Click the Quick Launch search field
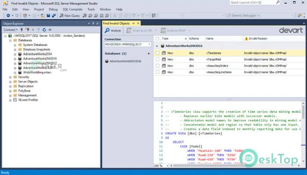The image size is (307, 175). click(255, 3)
